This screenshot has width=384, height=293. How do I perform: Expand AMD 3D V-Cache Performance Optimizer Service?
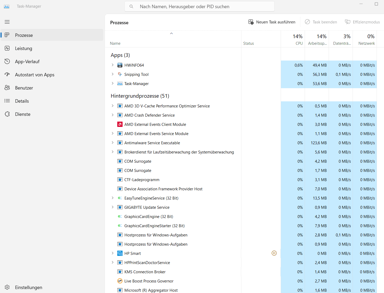[113, 106]
